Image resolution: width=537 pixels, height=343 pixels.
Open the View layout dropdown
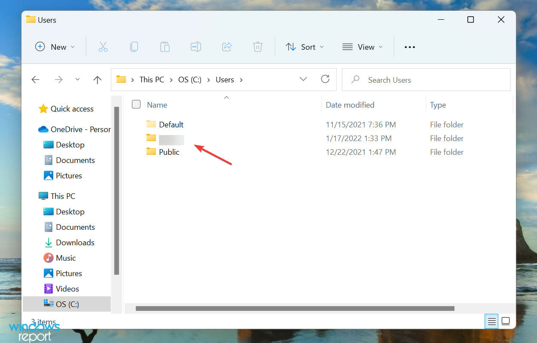click(x=363, y=47)
